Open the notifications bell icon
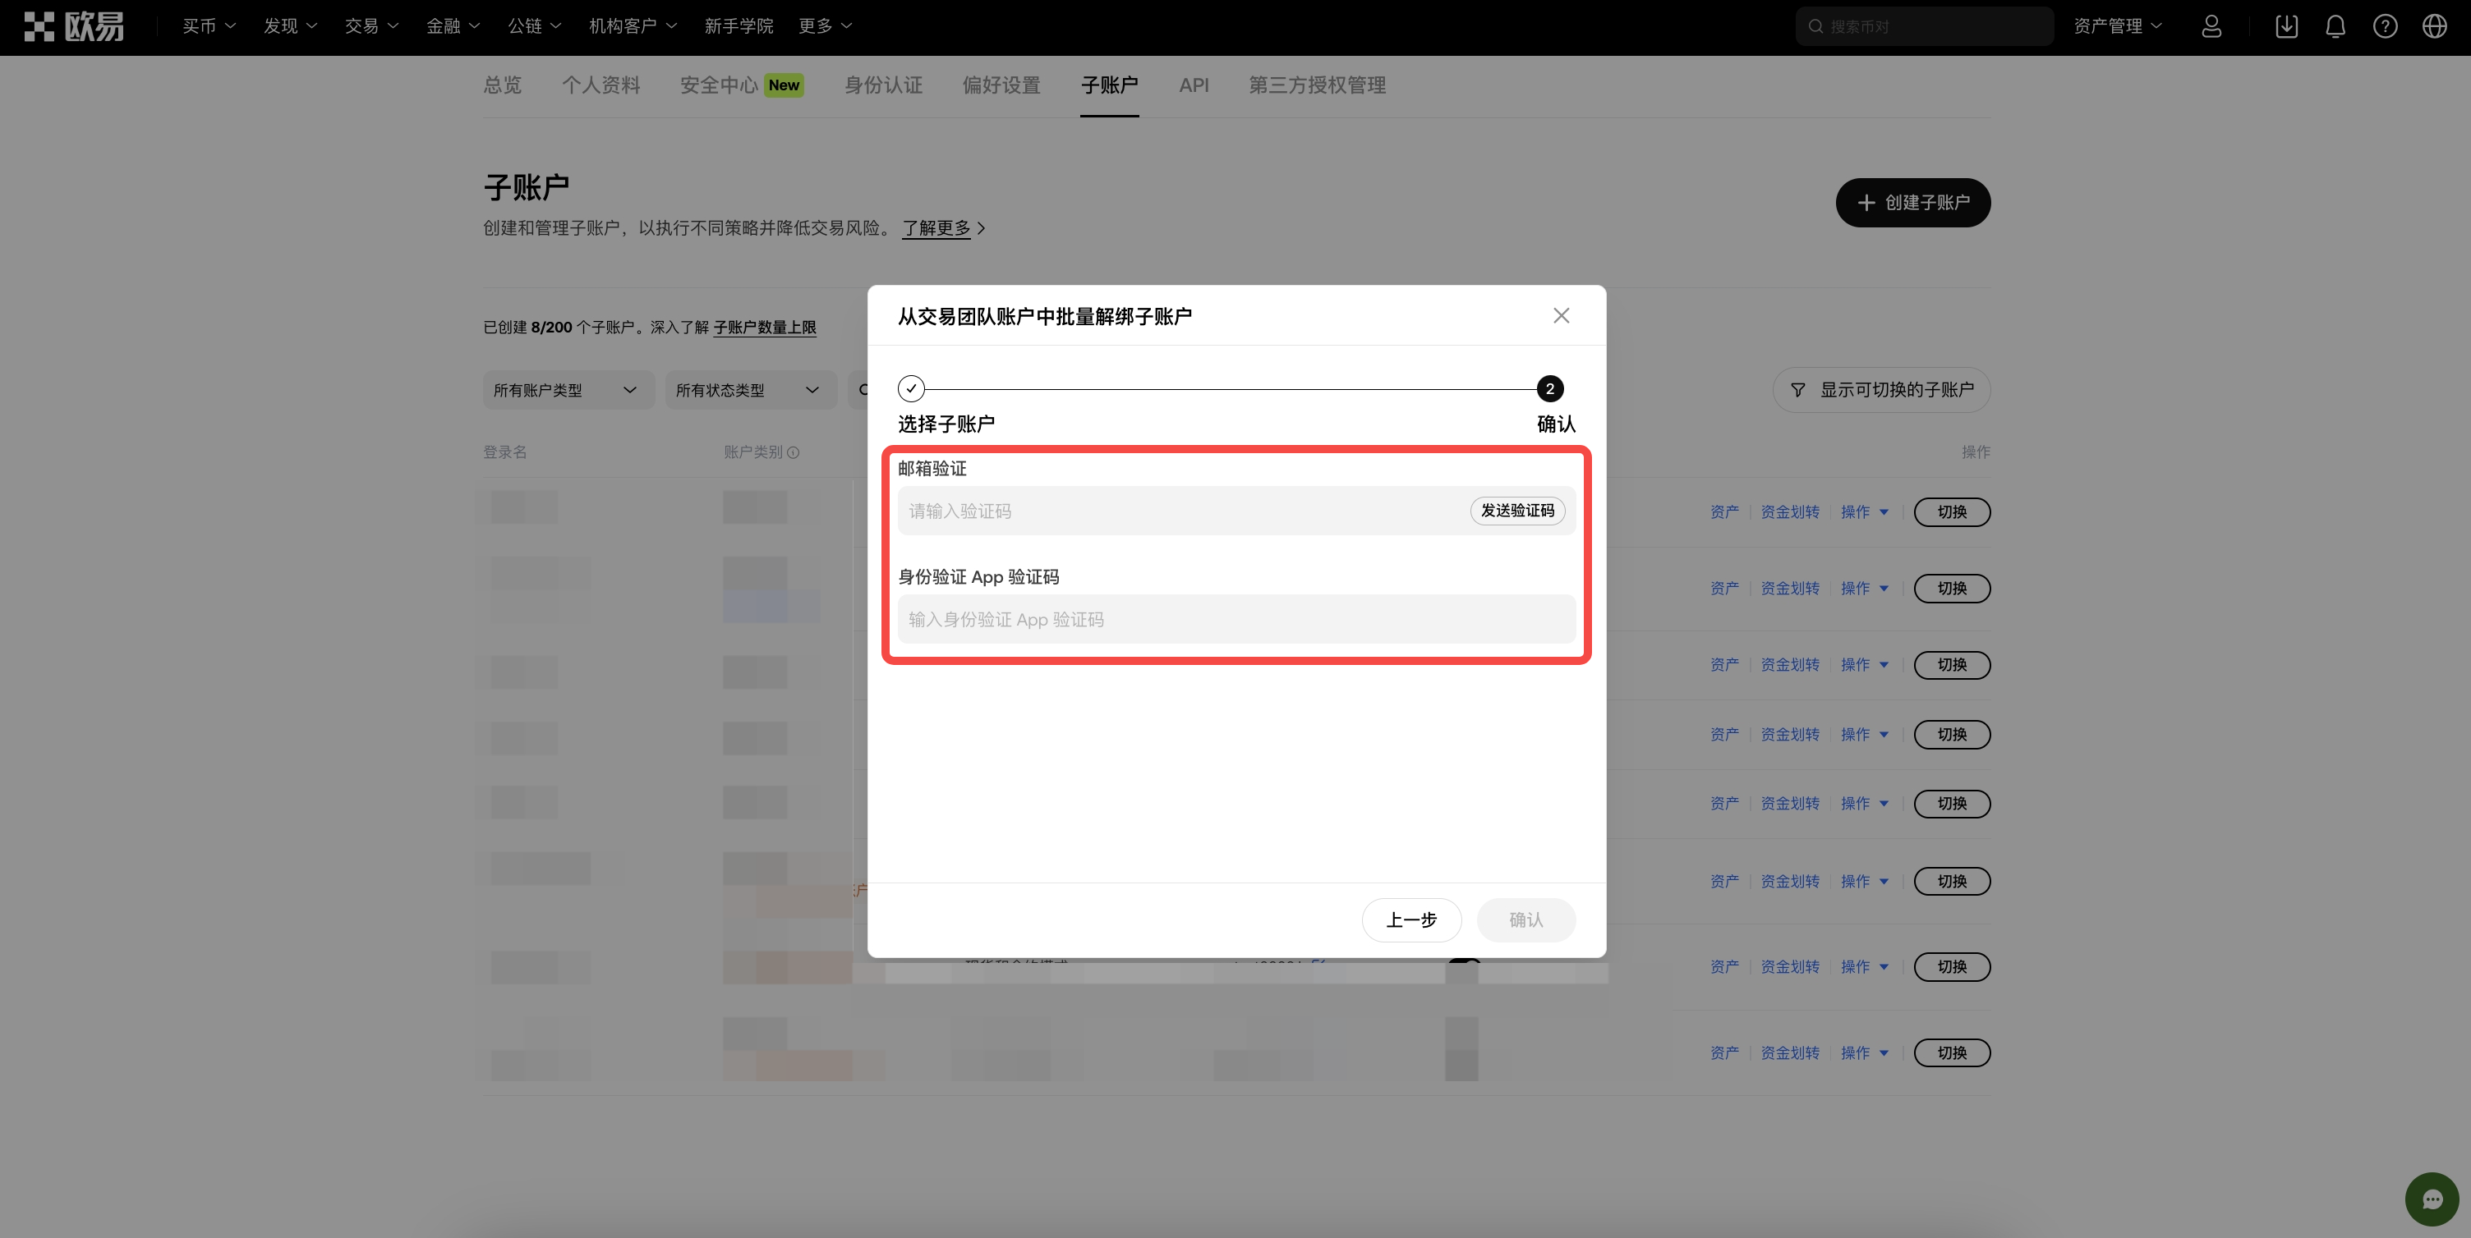Viewport: 2471px width, 1238px height. (x=2335, y=27)
